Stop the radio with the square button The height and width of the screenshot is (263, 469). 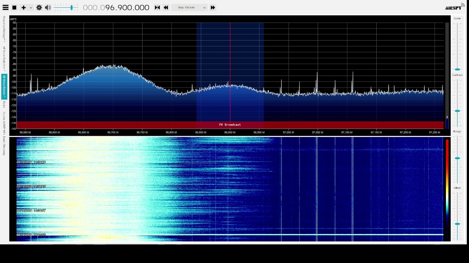click(x=14, y=7)
